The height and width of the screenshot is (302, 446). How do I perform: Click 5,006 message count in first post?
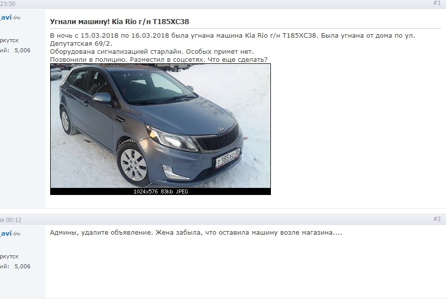pos(23,50)
